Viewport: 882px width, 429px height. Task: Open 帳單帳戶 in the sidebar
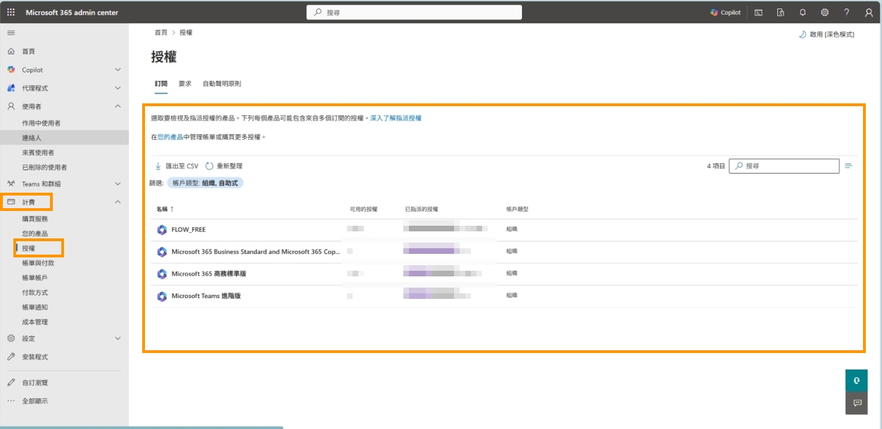point(35,278)
